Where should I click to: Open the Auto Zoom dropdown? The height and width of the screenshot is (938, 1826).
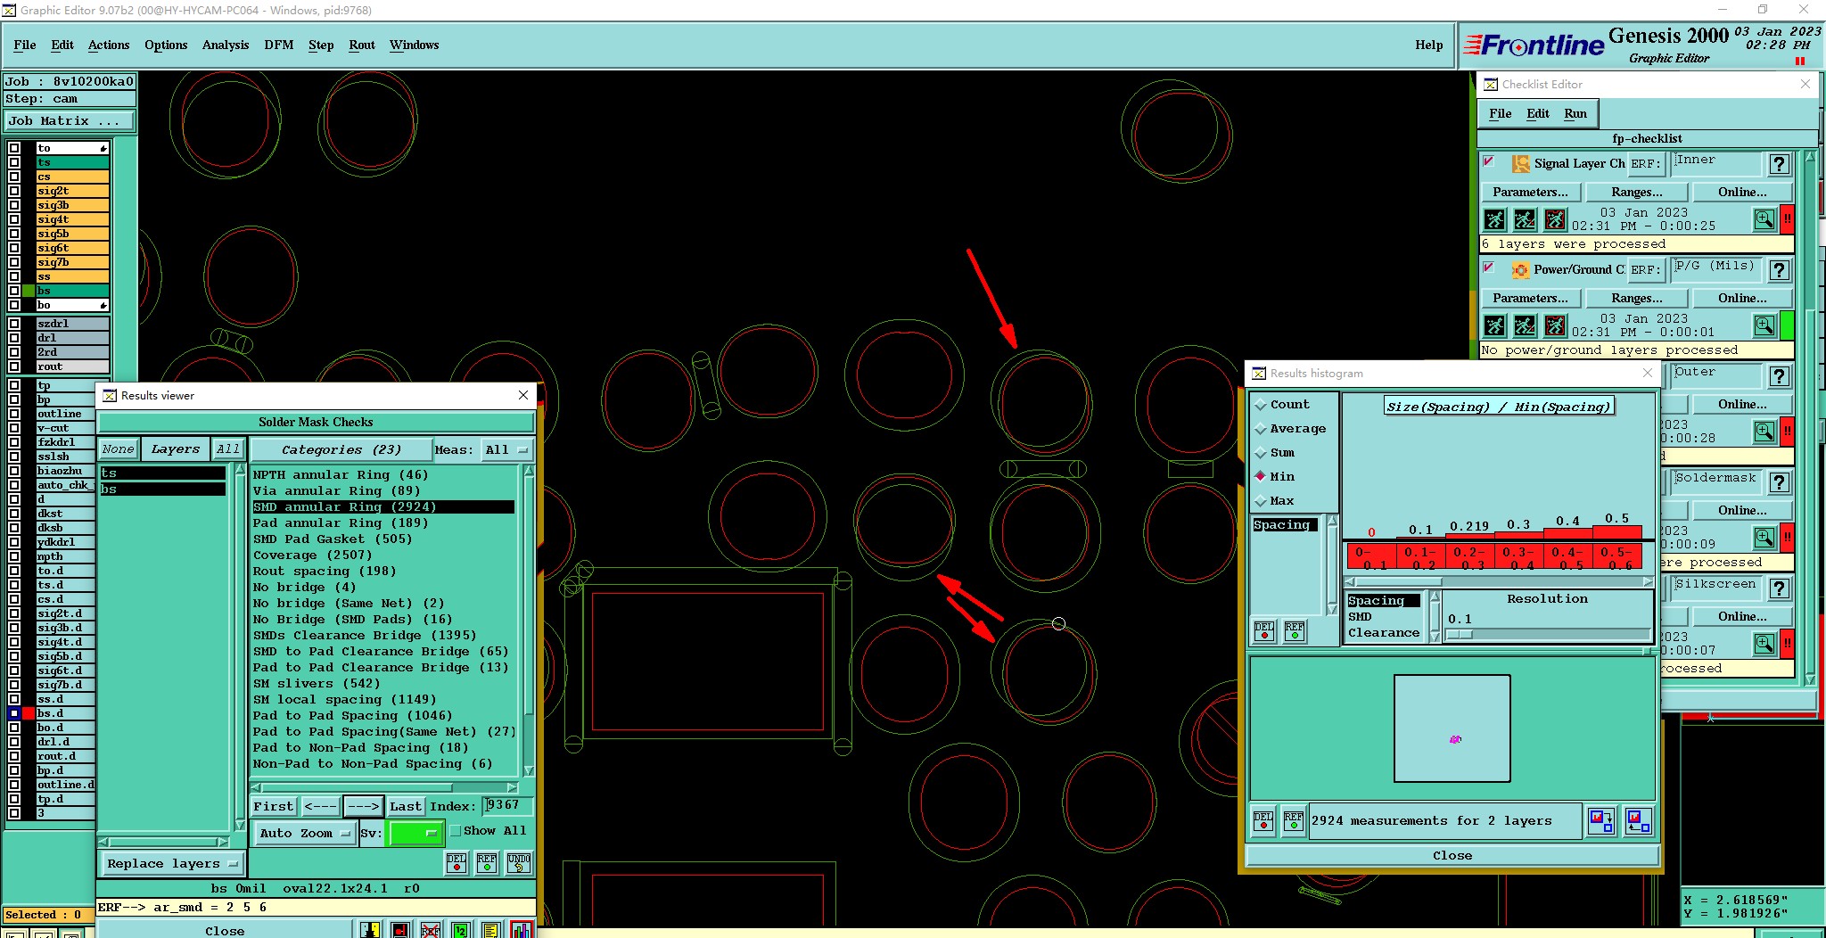coord(304,833)
